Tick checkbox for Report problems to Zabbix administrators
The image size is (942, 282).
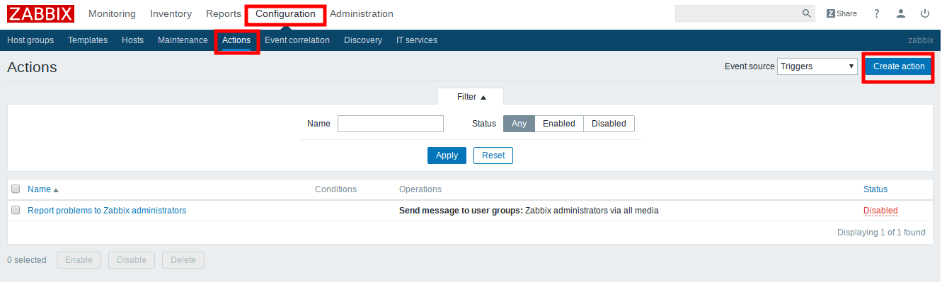(16, 211)
